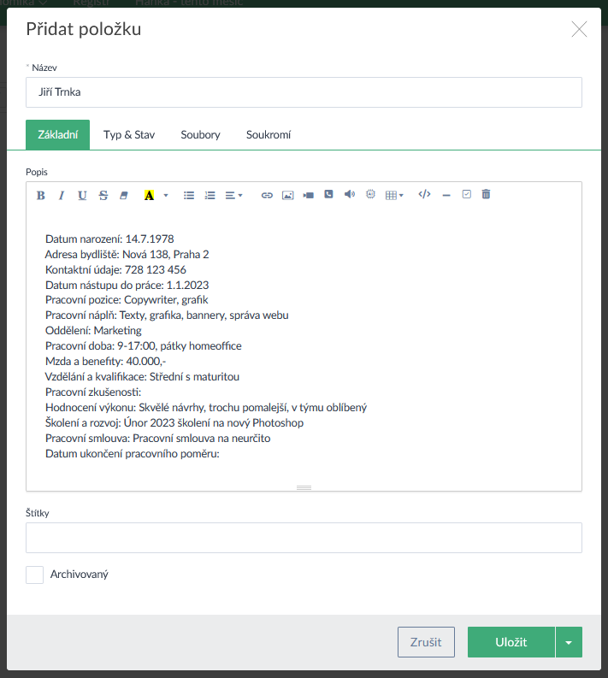
Task: Insert a bulleted unordered list
Action: (x=189, y=195)
